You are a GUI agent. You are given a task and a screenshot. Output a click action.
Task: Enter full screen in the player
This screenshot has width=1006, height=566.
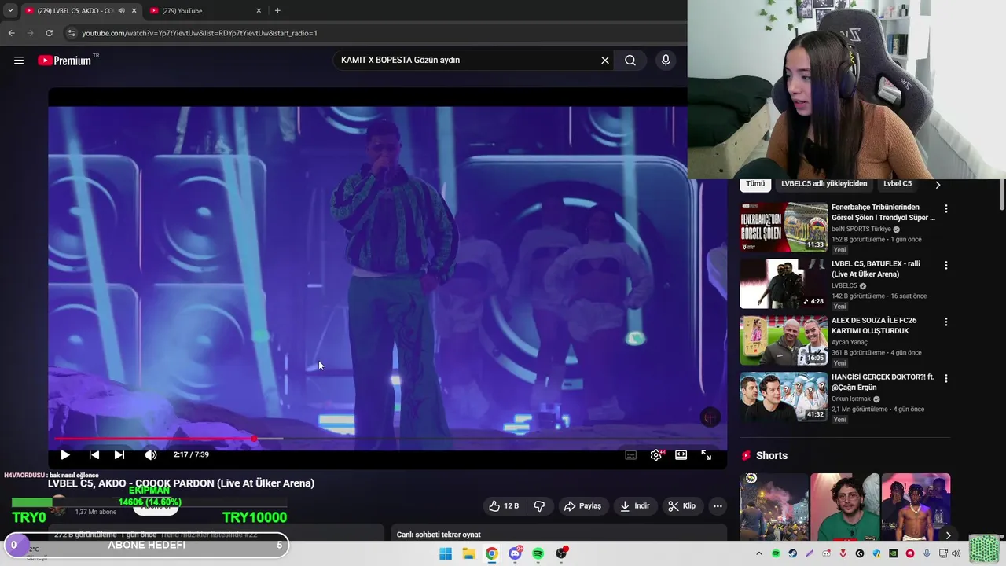tap(707, 455)
